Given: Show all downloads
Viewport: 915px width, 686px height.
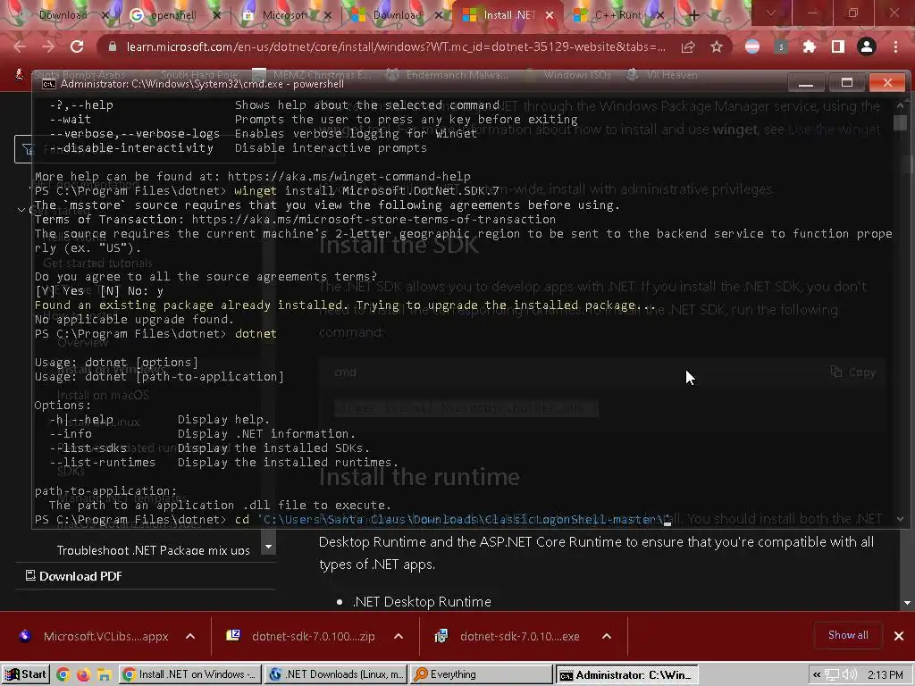Looking at the screenshot, I should tap(848, 635).
